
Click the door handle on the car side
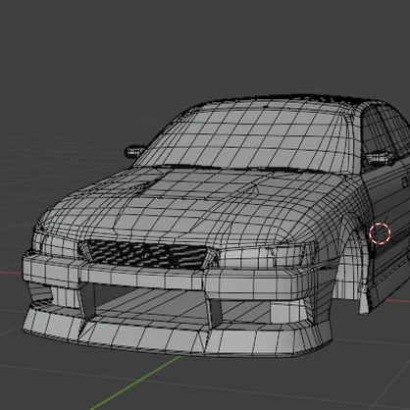[x=405, y=181]
